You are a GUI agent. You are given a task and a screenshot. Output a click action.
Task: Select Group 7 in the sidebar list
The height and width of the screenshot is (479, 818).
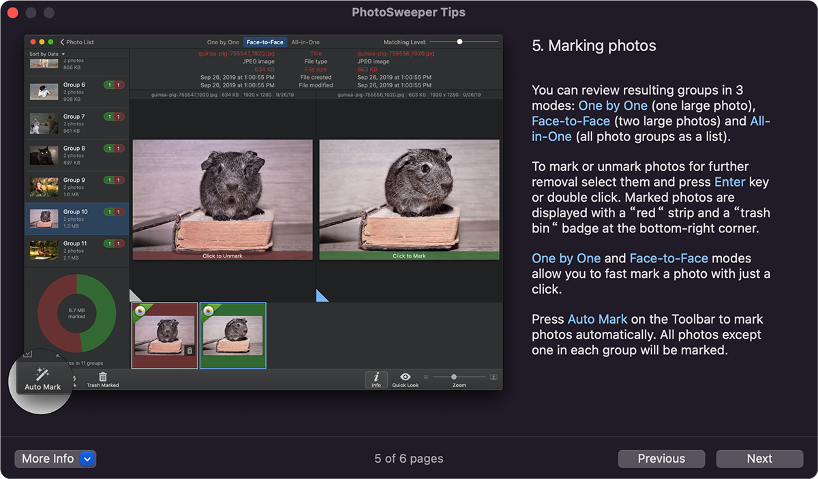click(x=76, y=123)
